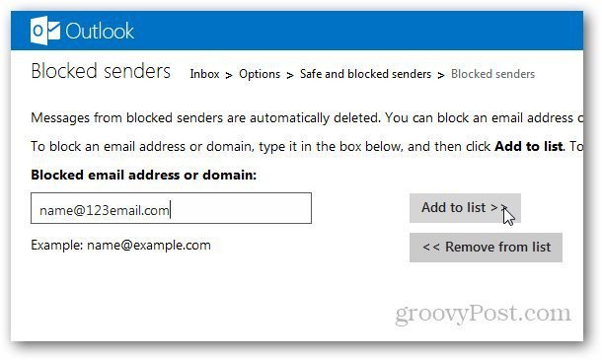Click the large Blocked senders page heading

(101, 71)
